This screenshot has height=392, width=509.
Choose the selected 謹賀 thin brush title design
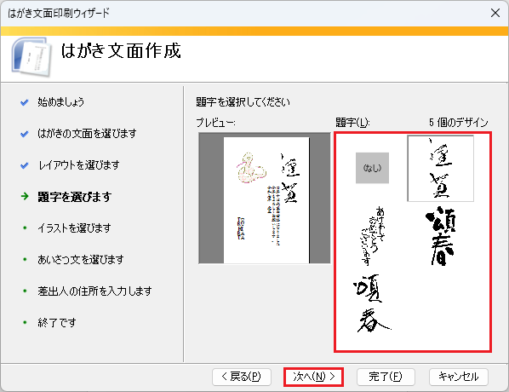coord(441,169)
